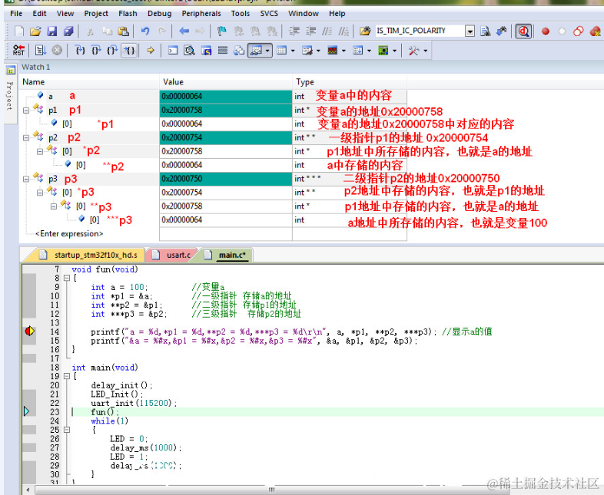Open the Serial windows dropdown arrow

pos(318,51)
